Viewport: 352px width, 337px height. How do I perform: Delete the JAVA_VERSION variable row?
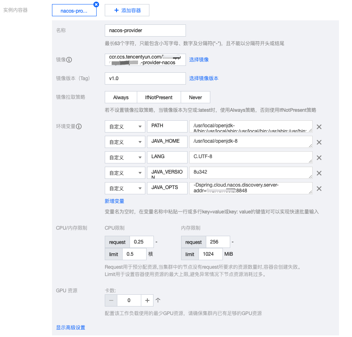[x=319, y=173]
